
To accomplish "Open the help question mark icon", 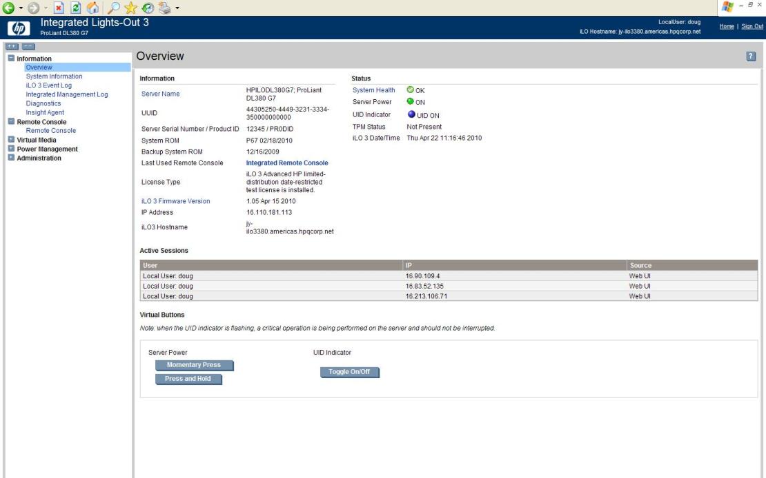I will click(751, 56).
